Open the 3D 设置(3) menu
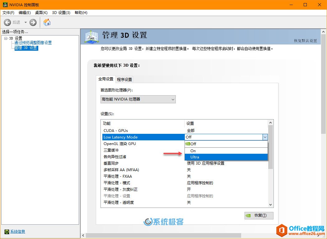Viewport: 327px width, 239px height. 61,13
